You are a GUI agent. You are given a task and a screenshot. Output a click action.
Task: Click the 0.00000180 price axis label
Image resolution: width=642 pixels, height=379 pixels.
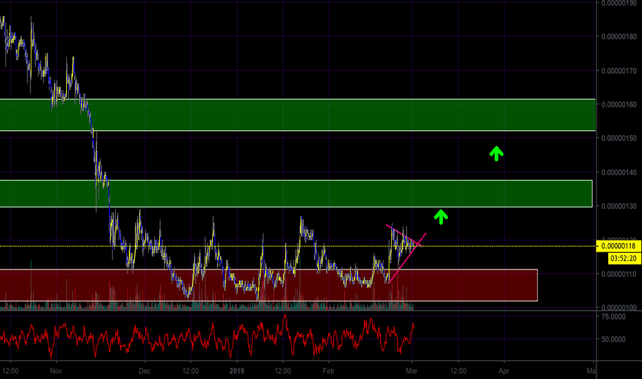(619, 37)
